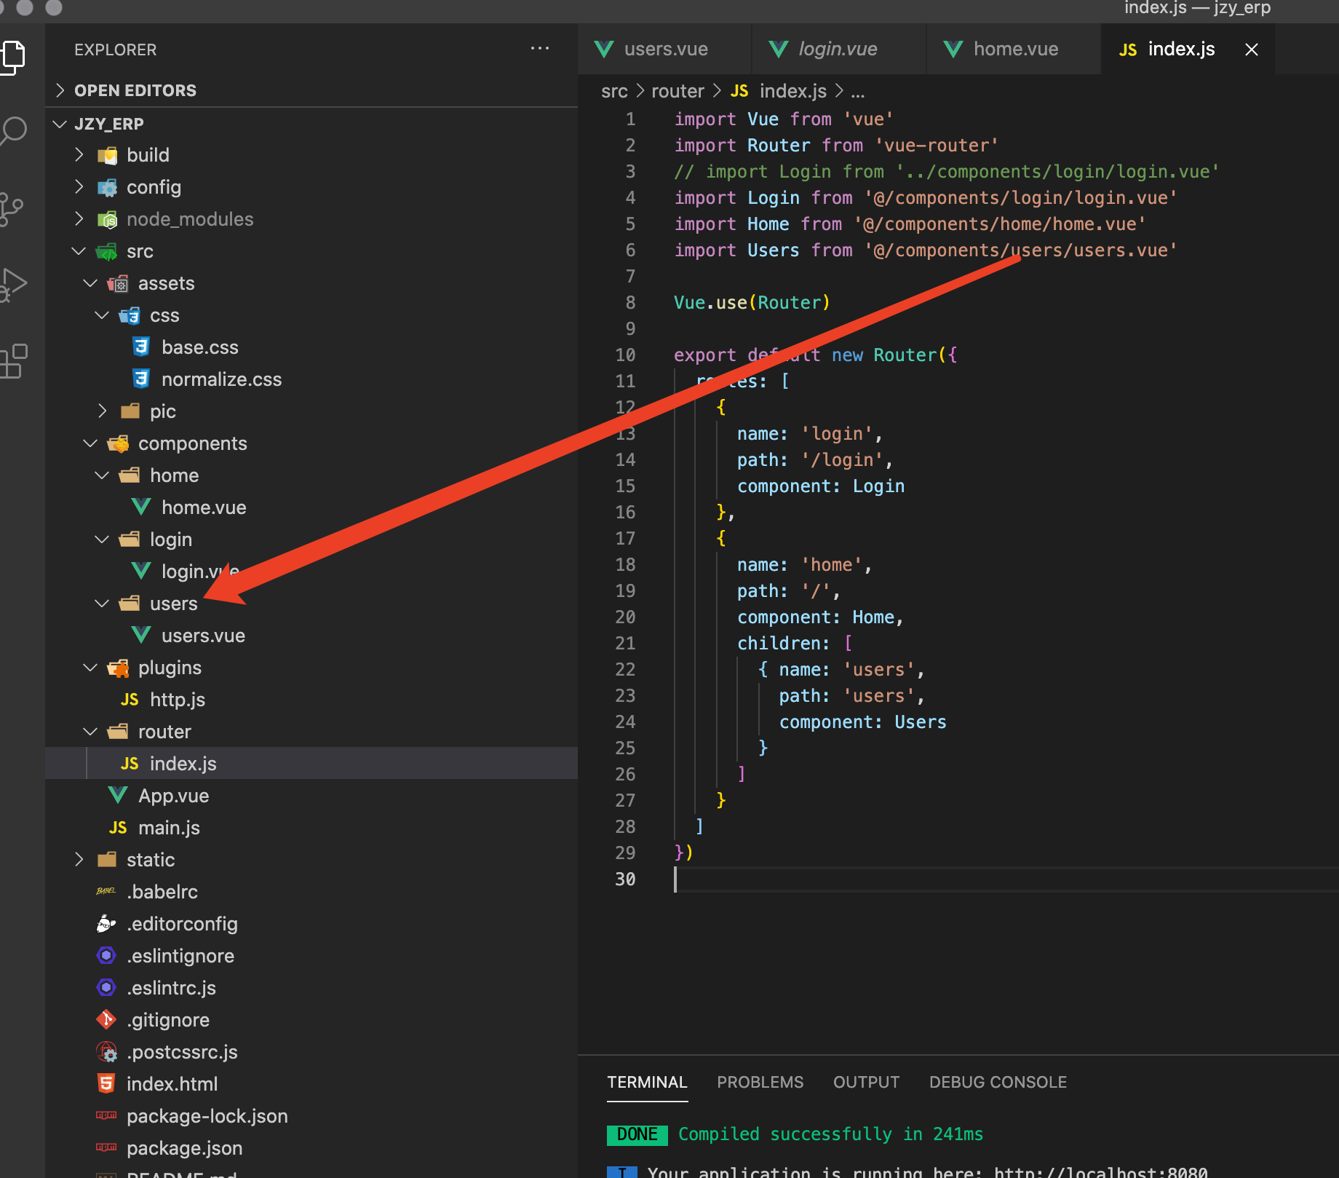Select package.json in the file tree
This screenshot has width=1339, height=1178.
click(184, 1148)
